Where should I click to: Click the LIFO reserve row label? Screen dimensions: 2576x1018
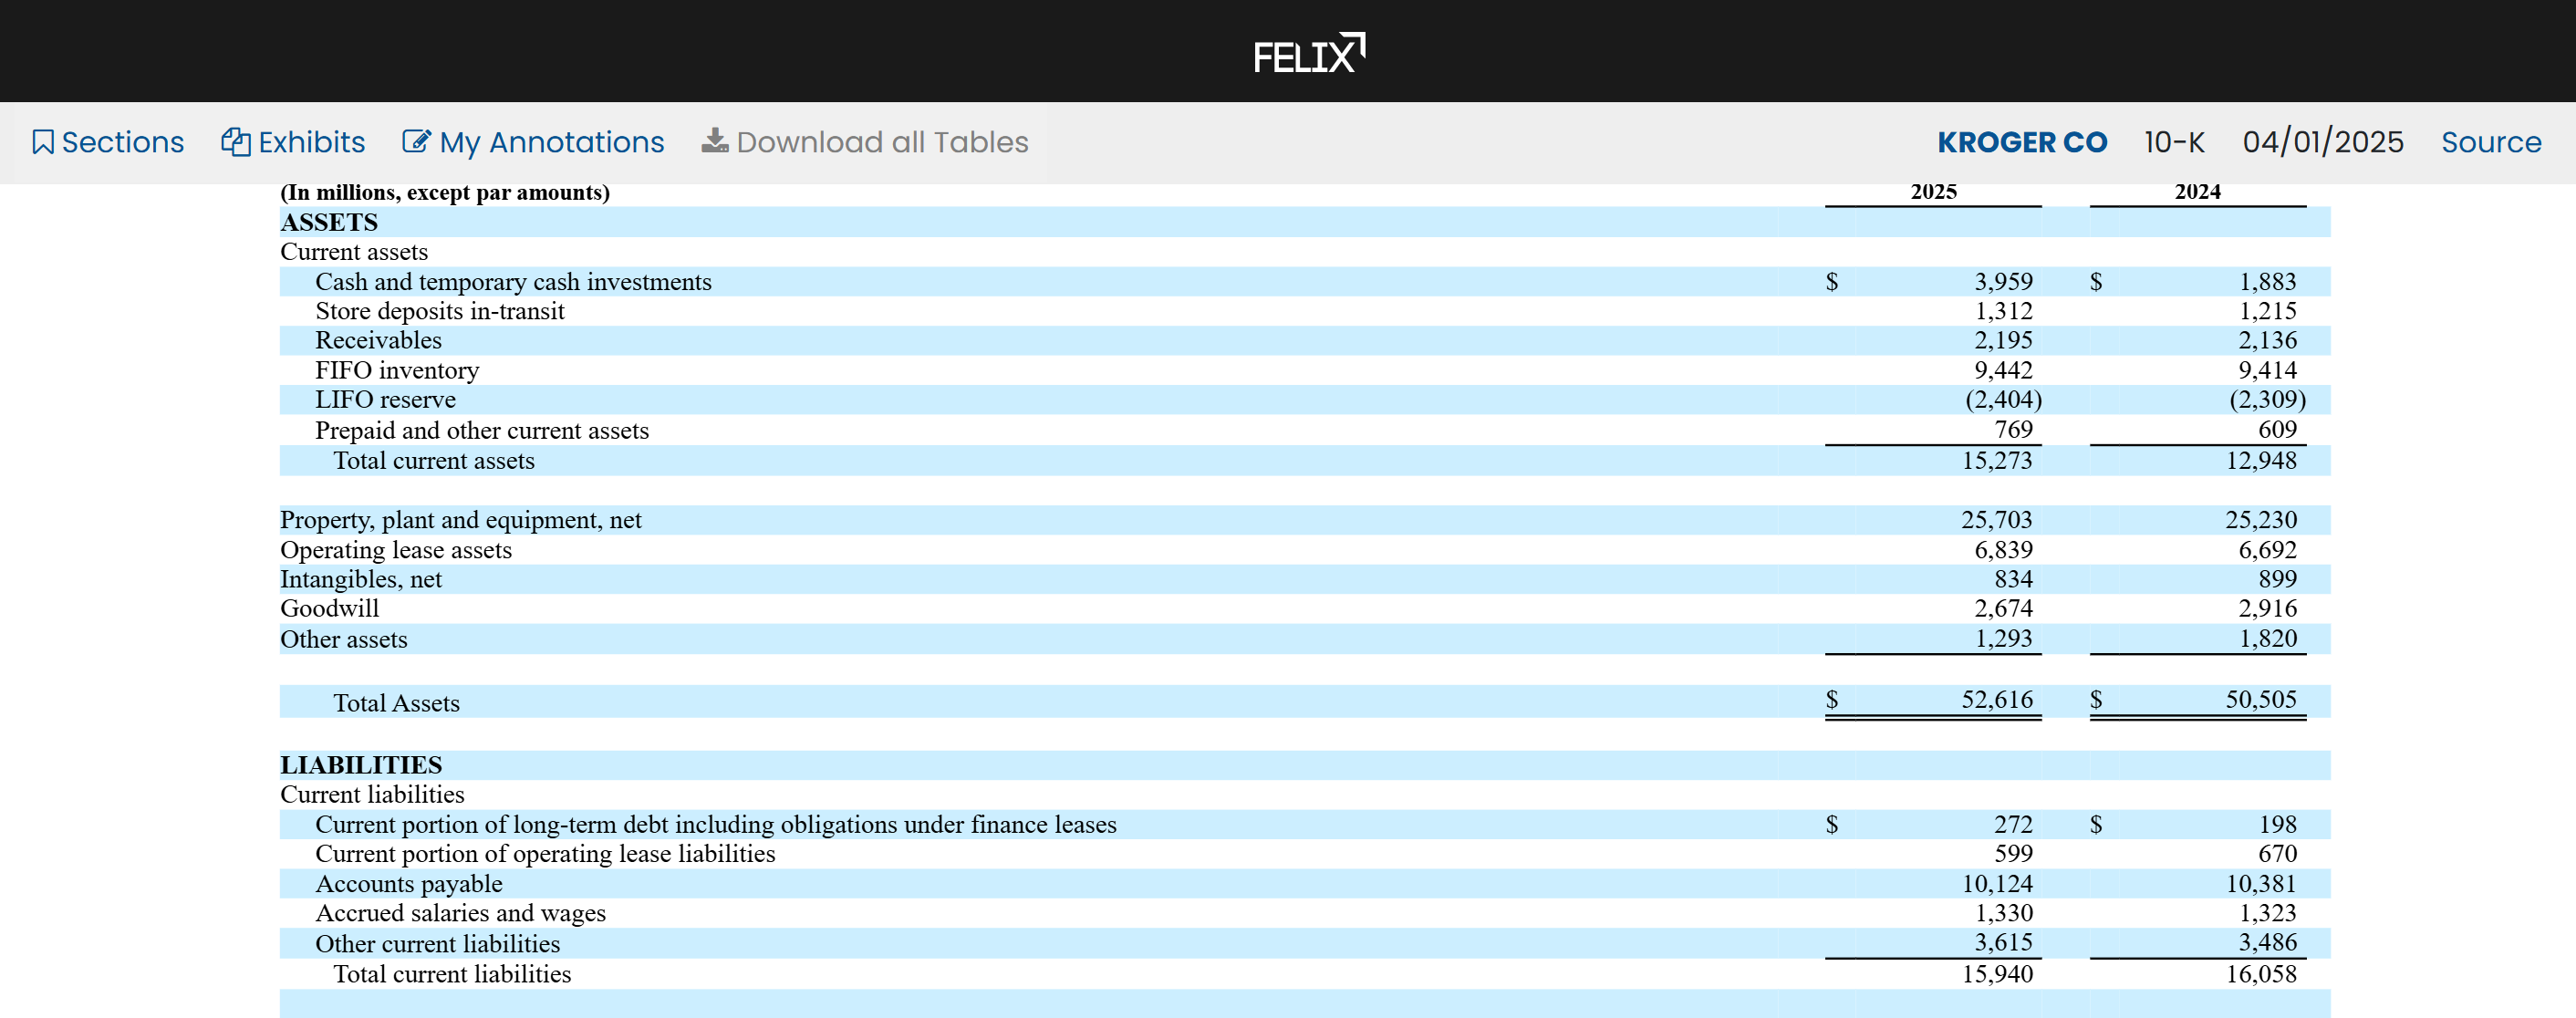[385, 400]
